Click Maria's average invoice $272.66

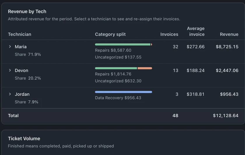(x=195, y=47)
